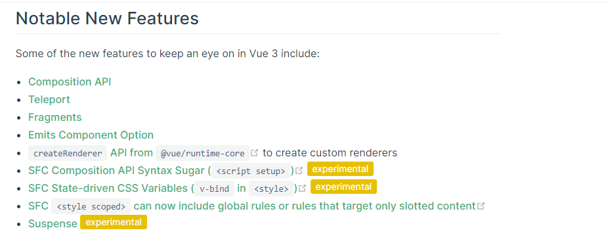This screenshot has height=245, width=608.
Task: Open the Emits Component Option link
Action: pyautogui.click(x=91, y=135)
